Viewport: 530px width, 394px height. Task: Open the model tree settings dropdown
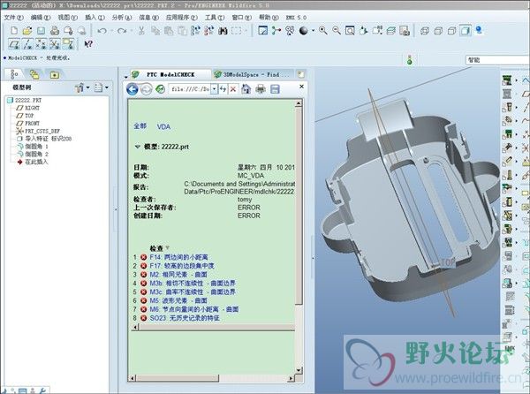click(x=82, y=87)
